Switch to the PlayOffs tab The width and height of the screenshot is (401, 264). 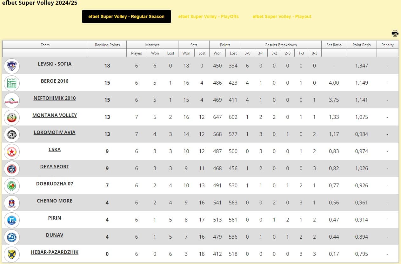click(x=208, y=16)
